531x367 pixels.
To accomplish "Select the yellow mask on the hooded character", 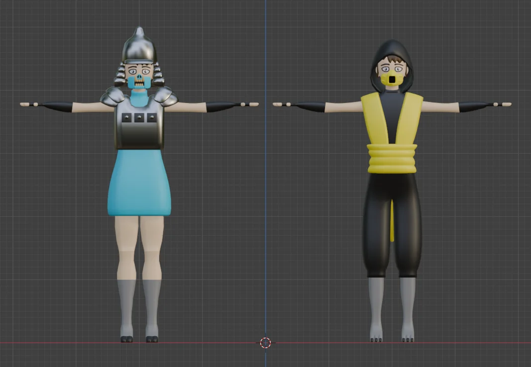I will coord(392,79).
